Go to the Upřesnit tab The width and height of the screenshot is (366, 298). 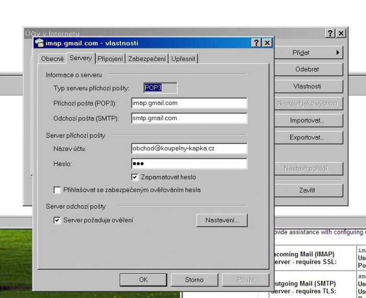click(183, 59)
